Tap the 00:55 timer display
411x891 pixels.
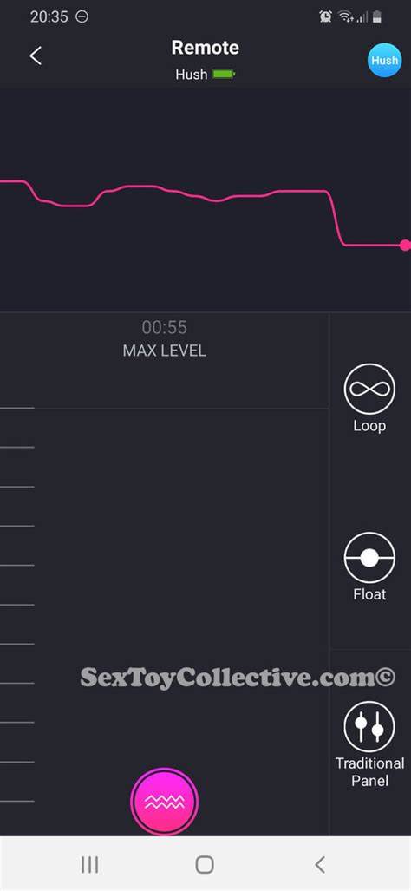click(165, 327)
